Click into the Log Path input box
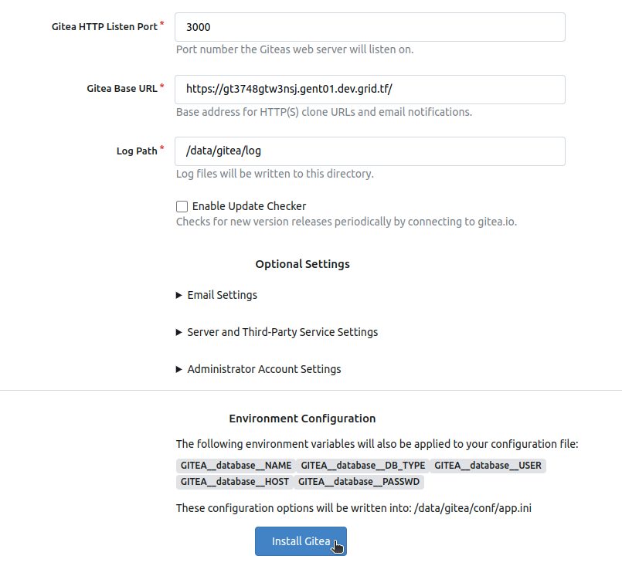The width and height of the screenshot is (622, 566). [370, 151]
